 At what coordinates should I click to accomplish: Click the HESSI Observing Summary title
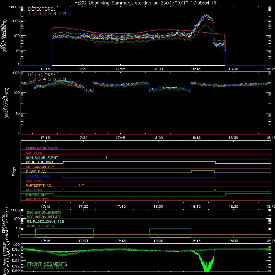(x=145, y=3)
